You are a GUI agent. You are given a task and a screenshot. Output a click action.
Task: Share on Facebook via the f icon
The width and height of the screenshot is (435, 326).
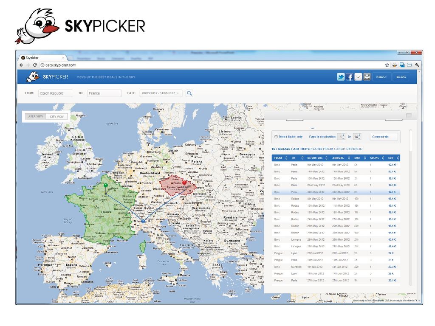click(350, 77)
